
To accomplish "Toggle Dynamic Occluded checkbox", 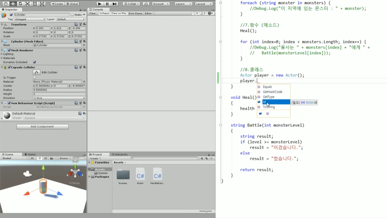I will pos(35,62).
